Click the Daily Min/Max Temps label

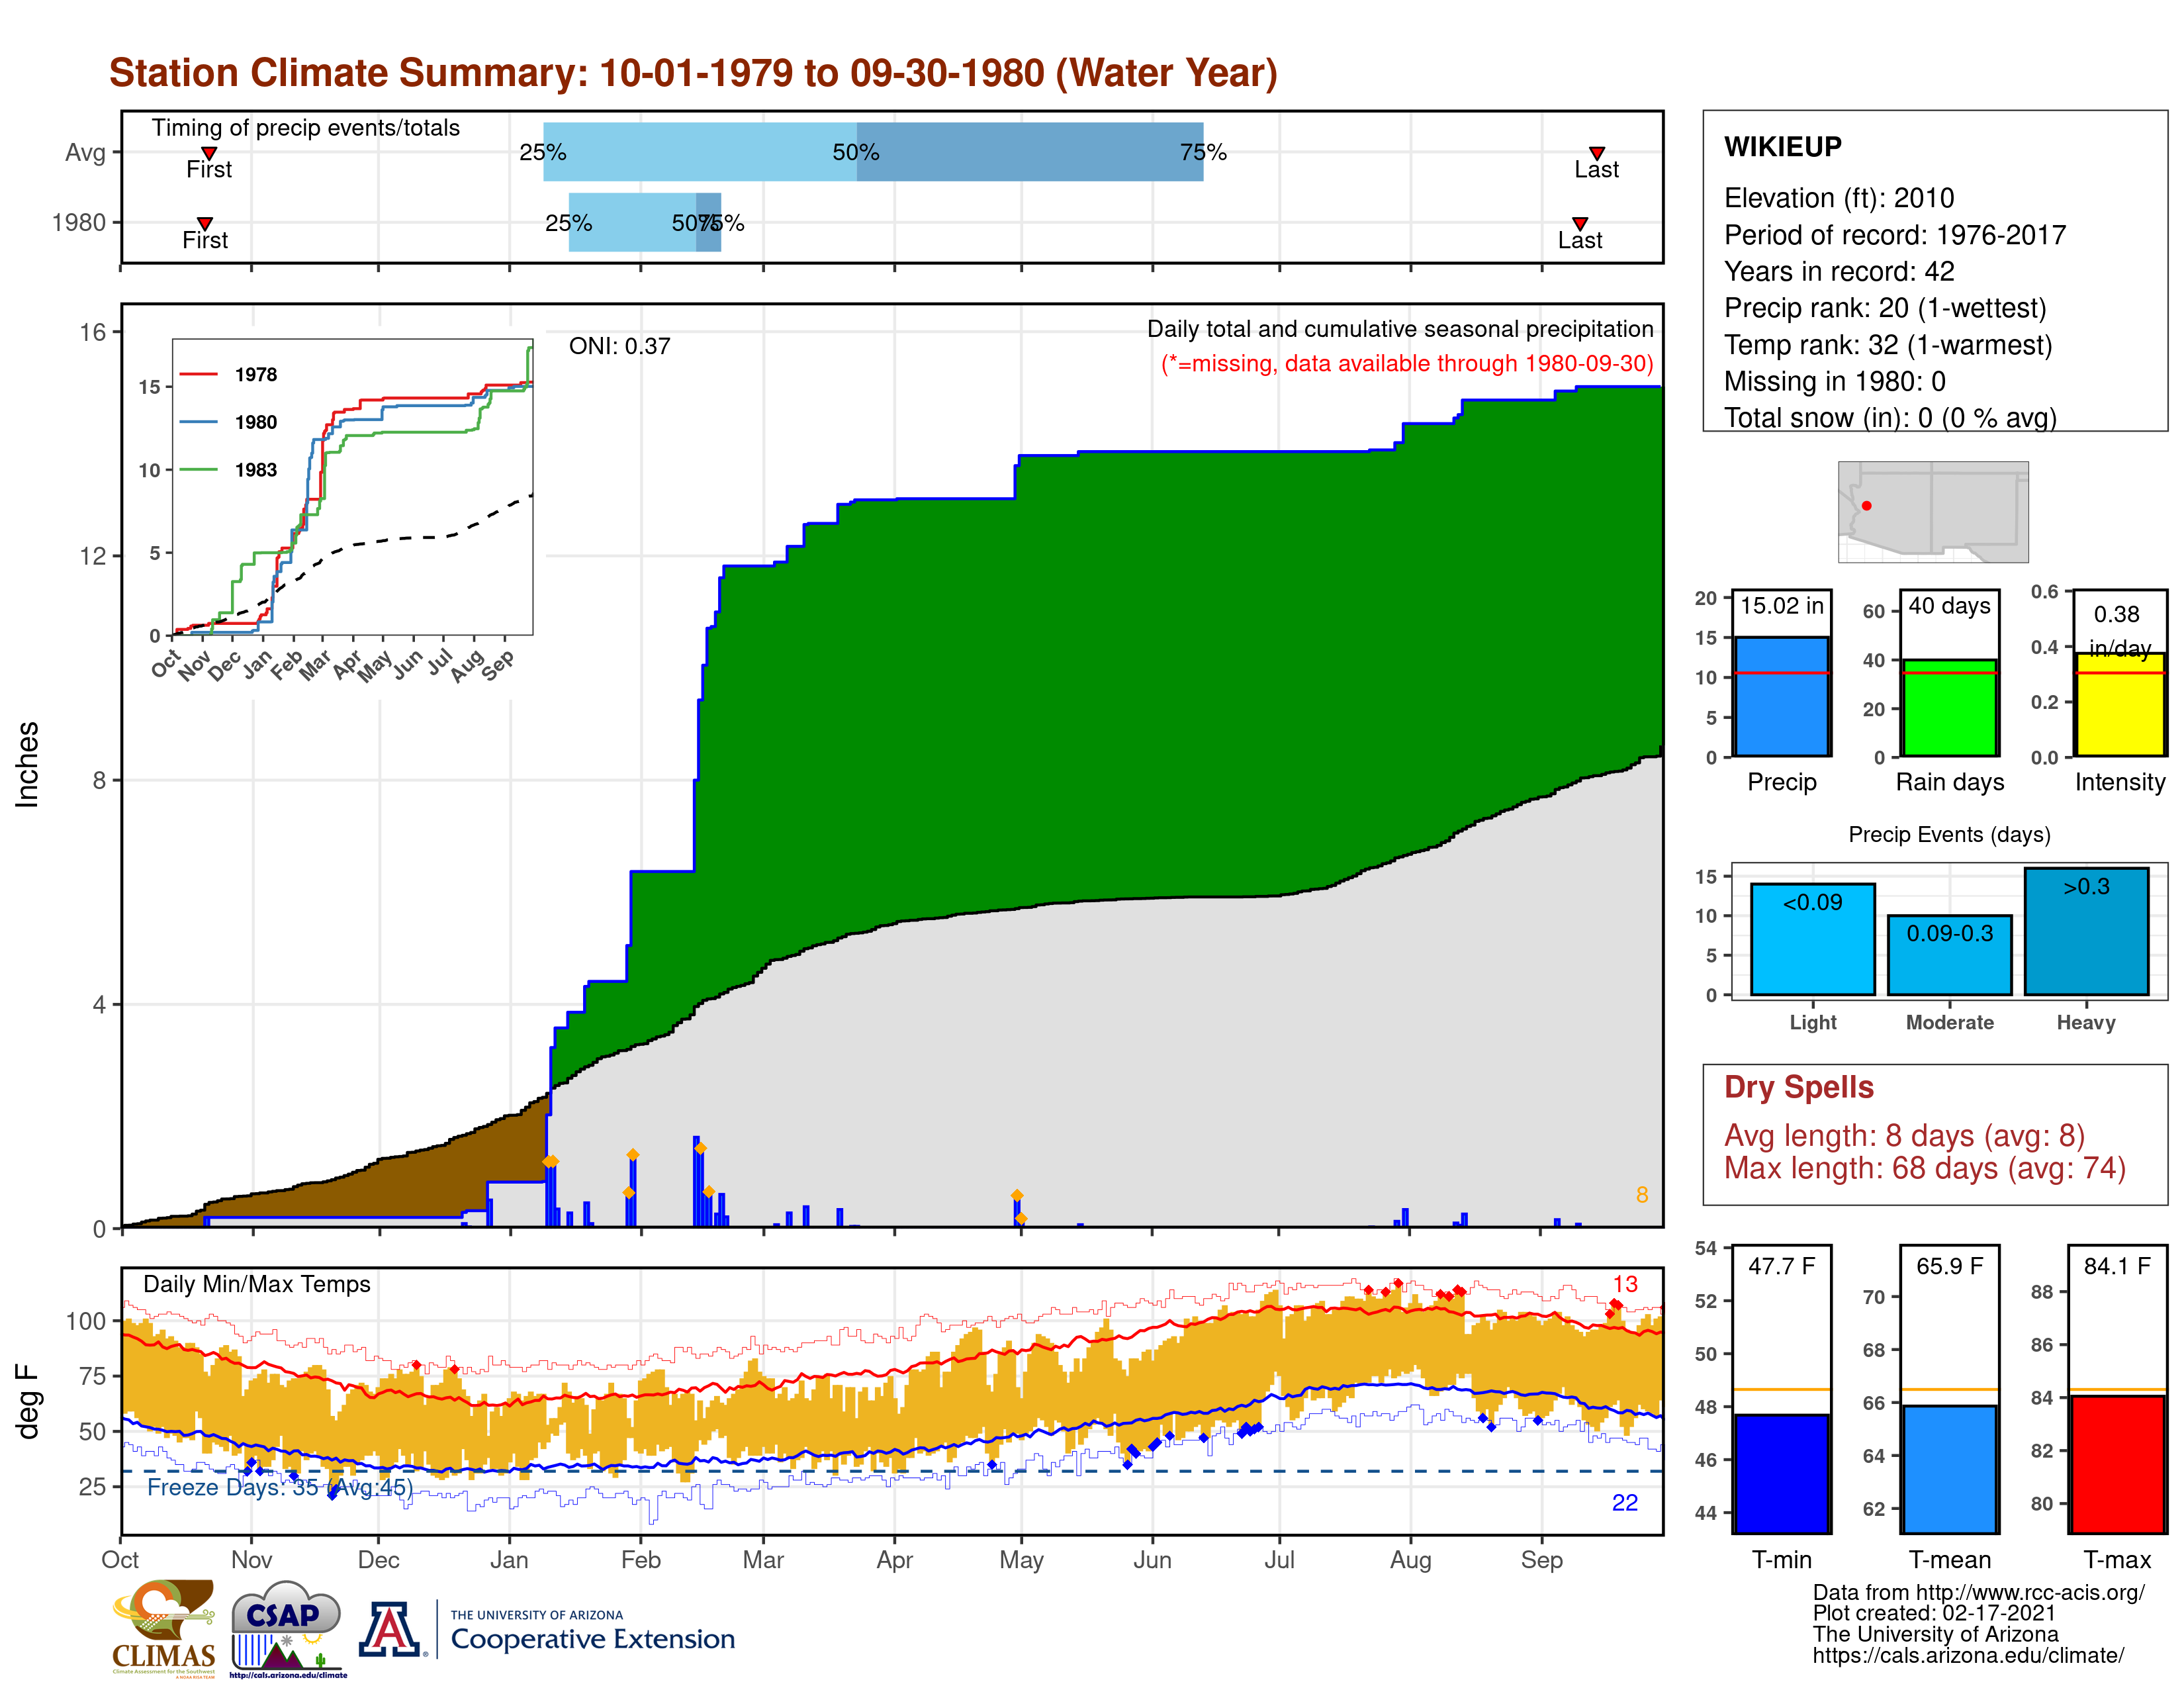257,1284
